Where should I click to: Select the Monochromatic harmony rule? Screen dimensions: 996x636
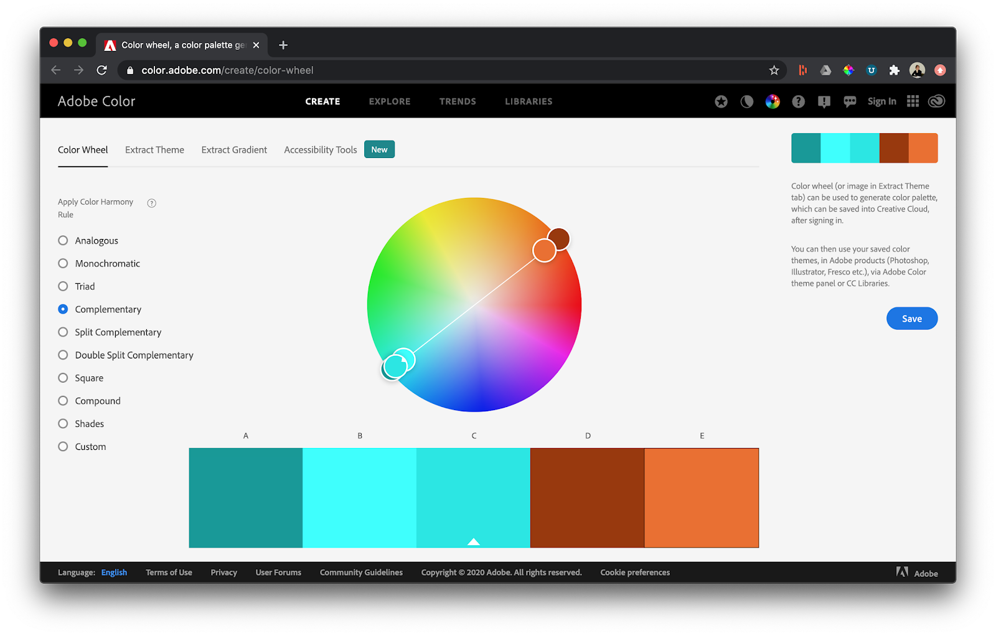click(x=63, y=263)
